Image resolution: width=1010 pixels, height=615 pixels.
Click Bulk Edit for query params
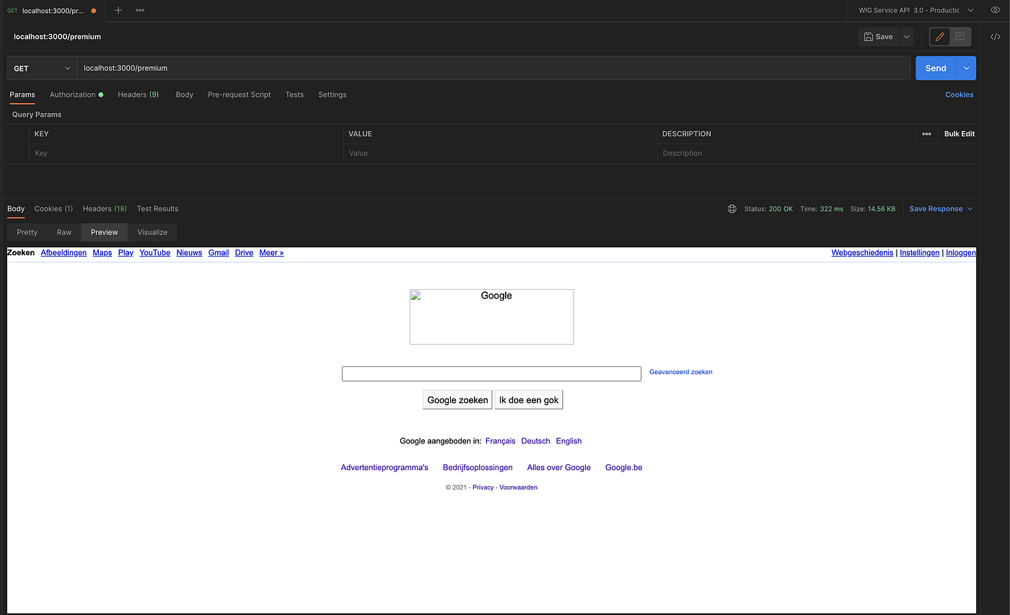pyautogui.click(x=959, y=134)
